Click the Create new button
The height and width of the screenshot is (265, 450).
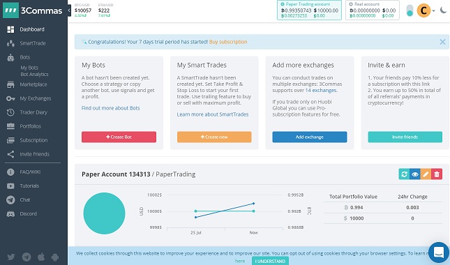(x=214, y=137)
